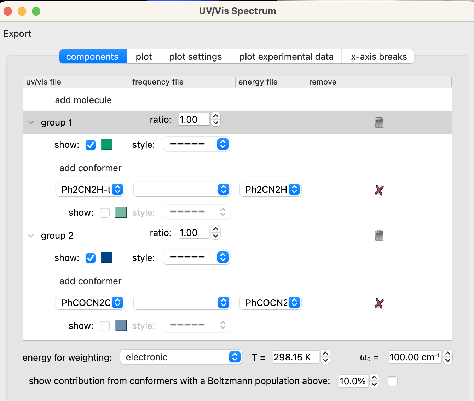Viewport: 474px width, 401px height.
Task: Open the plot settings tab
Action: [x=195, y=57]
